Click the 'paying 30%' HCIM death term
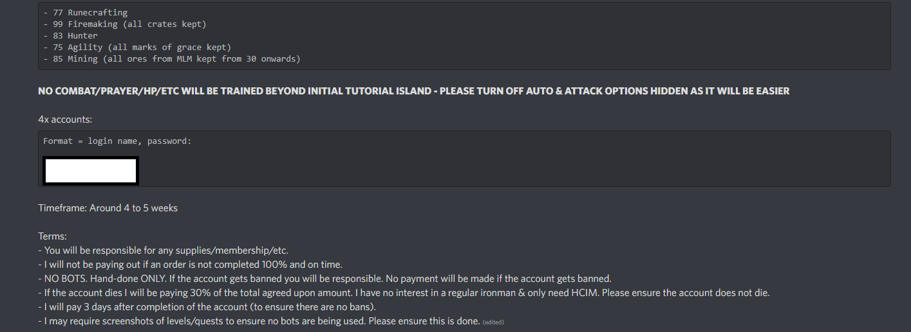Screen dimensions: 911x332 coord(404,293)
